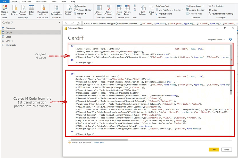Select the Manchester query
Screen dimensions: 238x158
coord(11,45)
